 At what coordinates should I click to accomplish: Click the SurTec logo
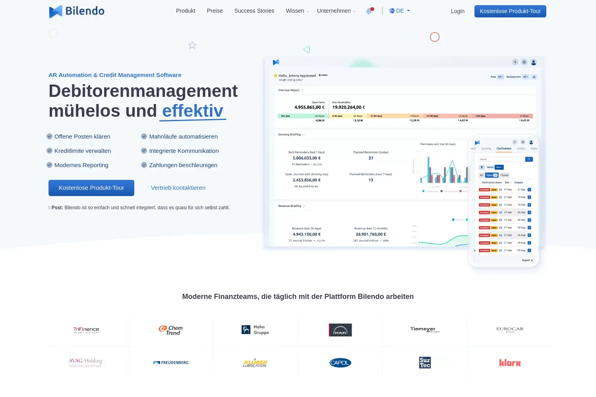tap(425, 362)
